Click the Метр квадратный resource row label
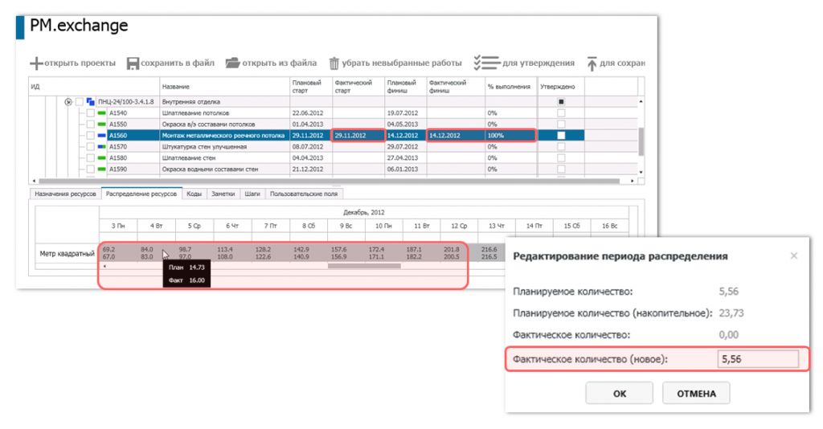Screen dimensions: 823x429 coord(67,253)
